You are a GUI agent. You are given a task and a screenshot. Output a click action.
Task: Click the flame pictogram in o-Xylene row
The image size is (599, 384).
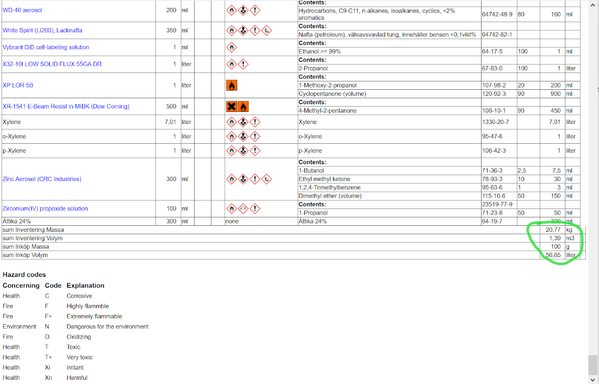point(231,137)
